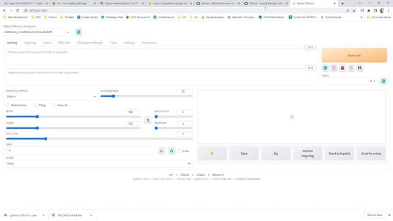Show extra networks via the pink card icon
Screen dimensions: 393x221
pos(343,68)
